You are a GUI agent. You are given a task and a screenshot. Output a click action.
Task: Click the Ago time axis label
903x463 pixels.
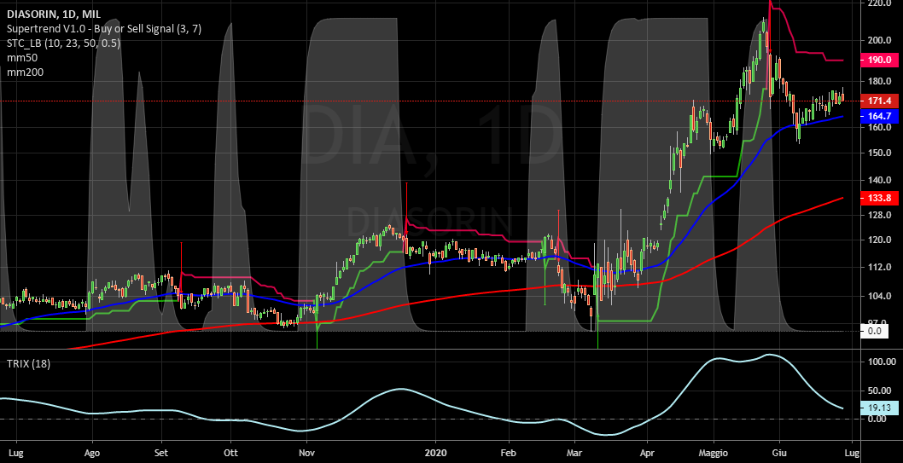(92, 453)
